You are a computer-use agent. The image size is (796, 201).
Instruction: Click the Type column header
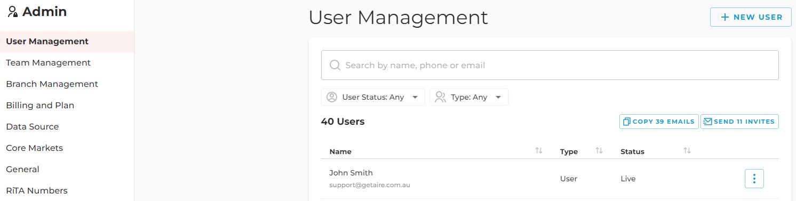pos(569,151)
